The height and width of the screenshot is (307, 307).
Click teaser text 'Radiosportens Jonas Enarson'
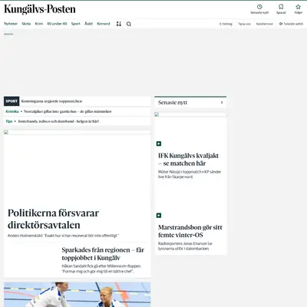(x=185, y=246)
